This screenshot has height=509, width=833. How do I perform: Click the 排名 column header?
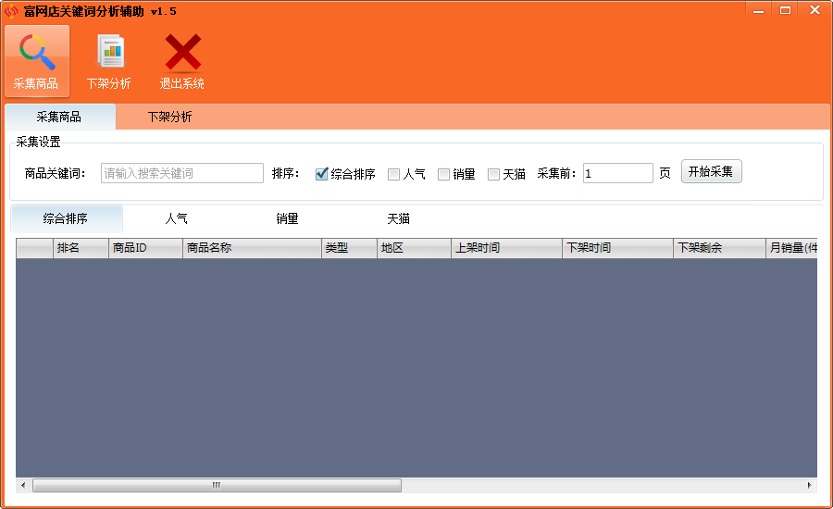point(81,248)
